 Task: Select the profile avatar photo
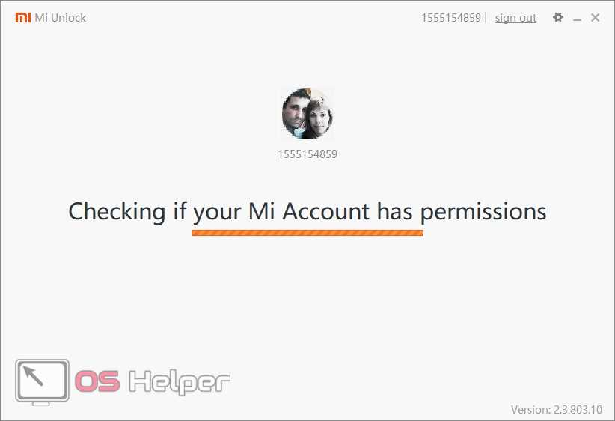(307, 114)
